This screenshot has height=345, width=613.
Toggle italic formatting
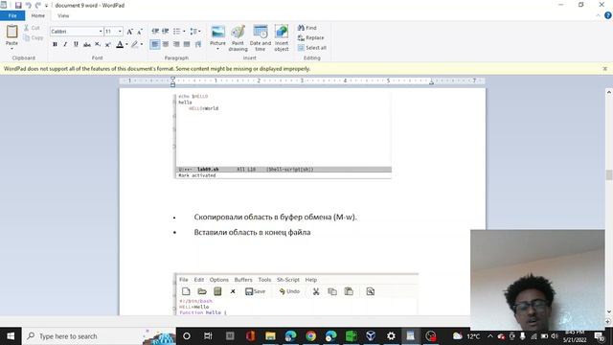tap(65, 44)
